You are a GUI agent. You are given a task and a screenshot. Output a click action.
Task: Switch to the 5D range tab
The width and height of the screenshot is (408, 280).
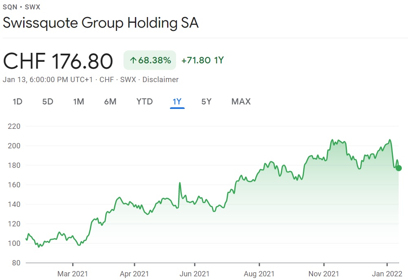[48, 102]
